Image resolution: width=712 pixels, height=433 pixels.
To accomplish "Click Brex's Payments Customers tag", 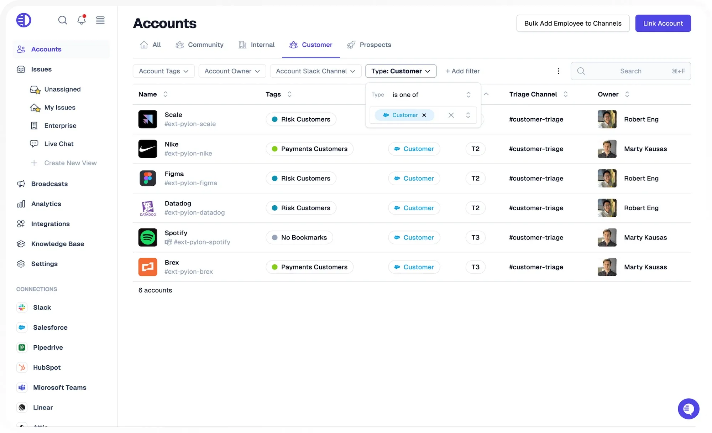I will click(310, 267).
